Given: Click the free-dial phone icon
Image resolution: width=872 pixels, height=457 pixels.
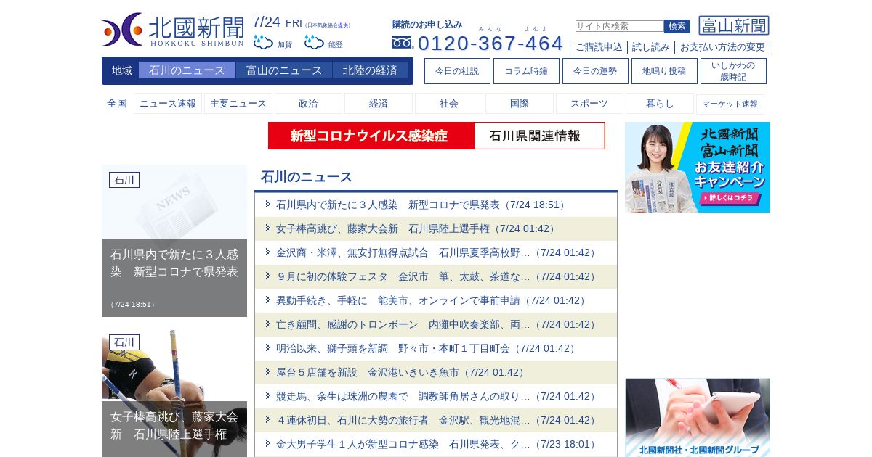Looking at the screenshot, I should pos(403,43).
